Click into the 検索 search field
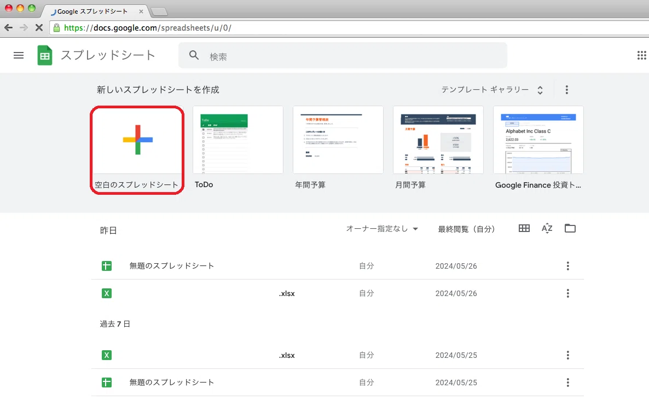Viewport: 649px width, 400px height. coord(343,55)
